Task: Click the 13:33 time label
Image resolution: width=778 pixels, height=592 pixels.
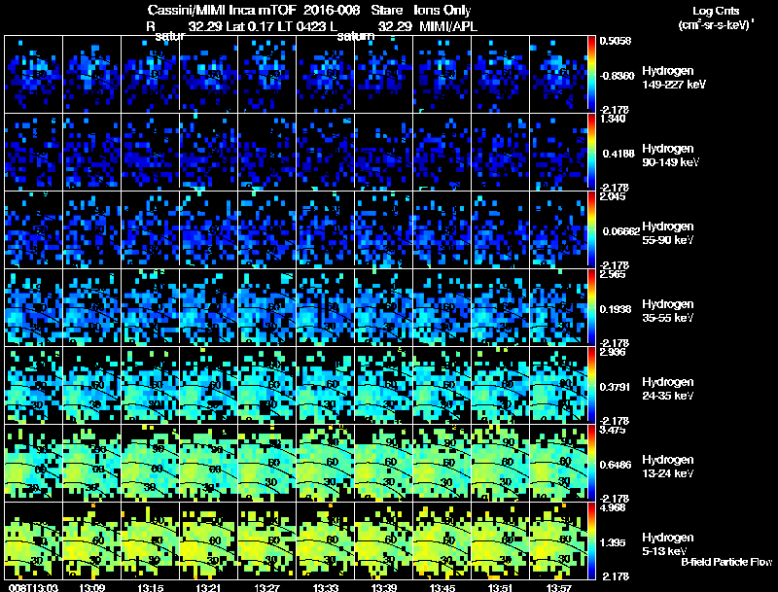Action: coord(326,587)
